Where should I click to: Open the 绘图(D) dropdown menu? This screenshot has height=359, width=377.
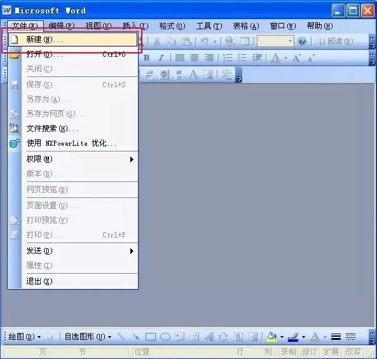pyautogui.click(x=25, y=337)
